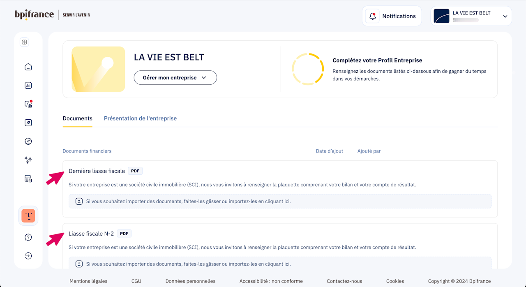Image resolution: width=526 pixels, height=287 pixels.
Task: Expand the LA VIE EST BELT account chevron
Action: [x=505, y=16]
